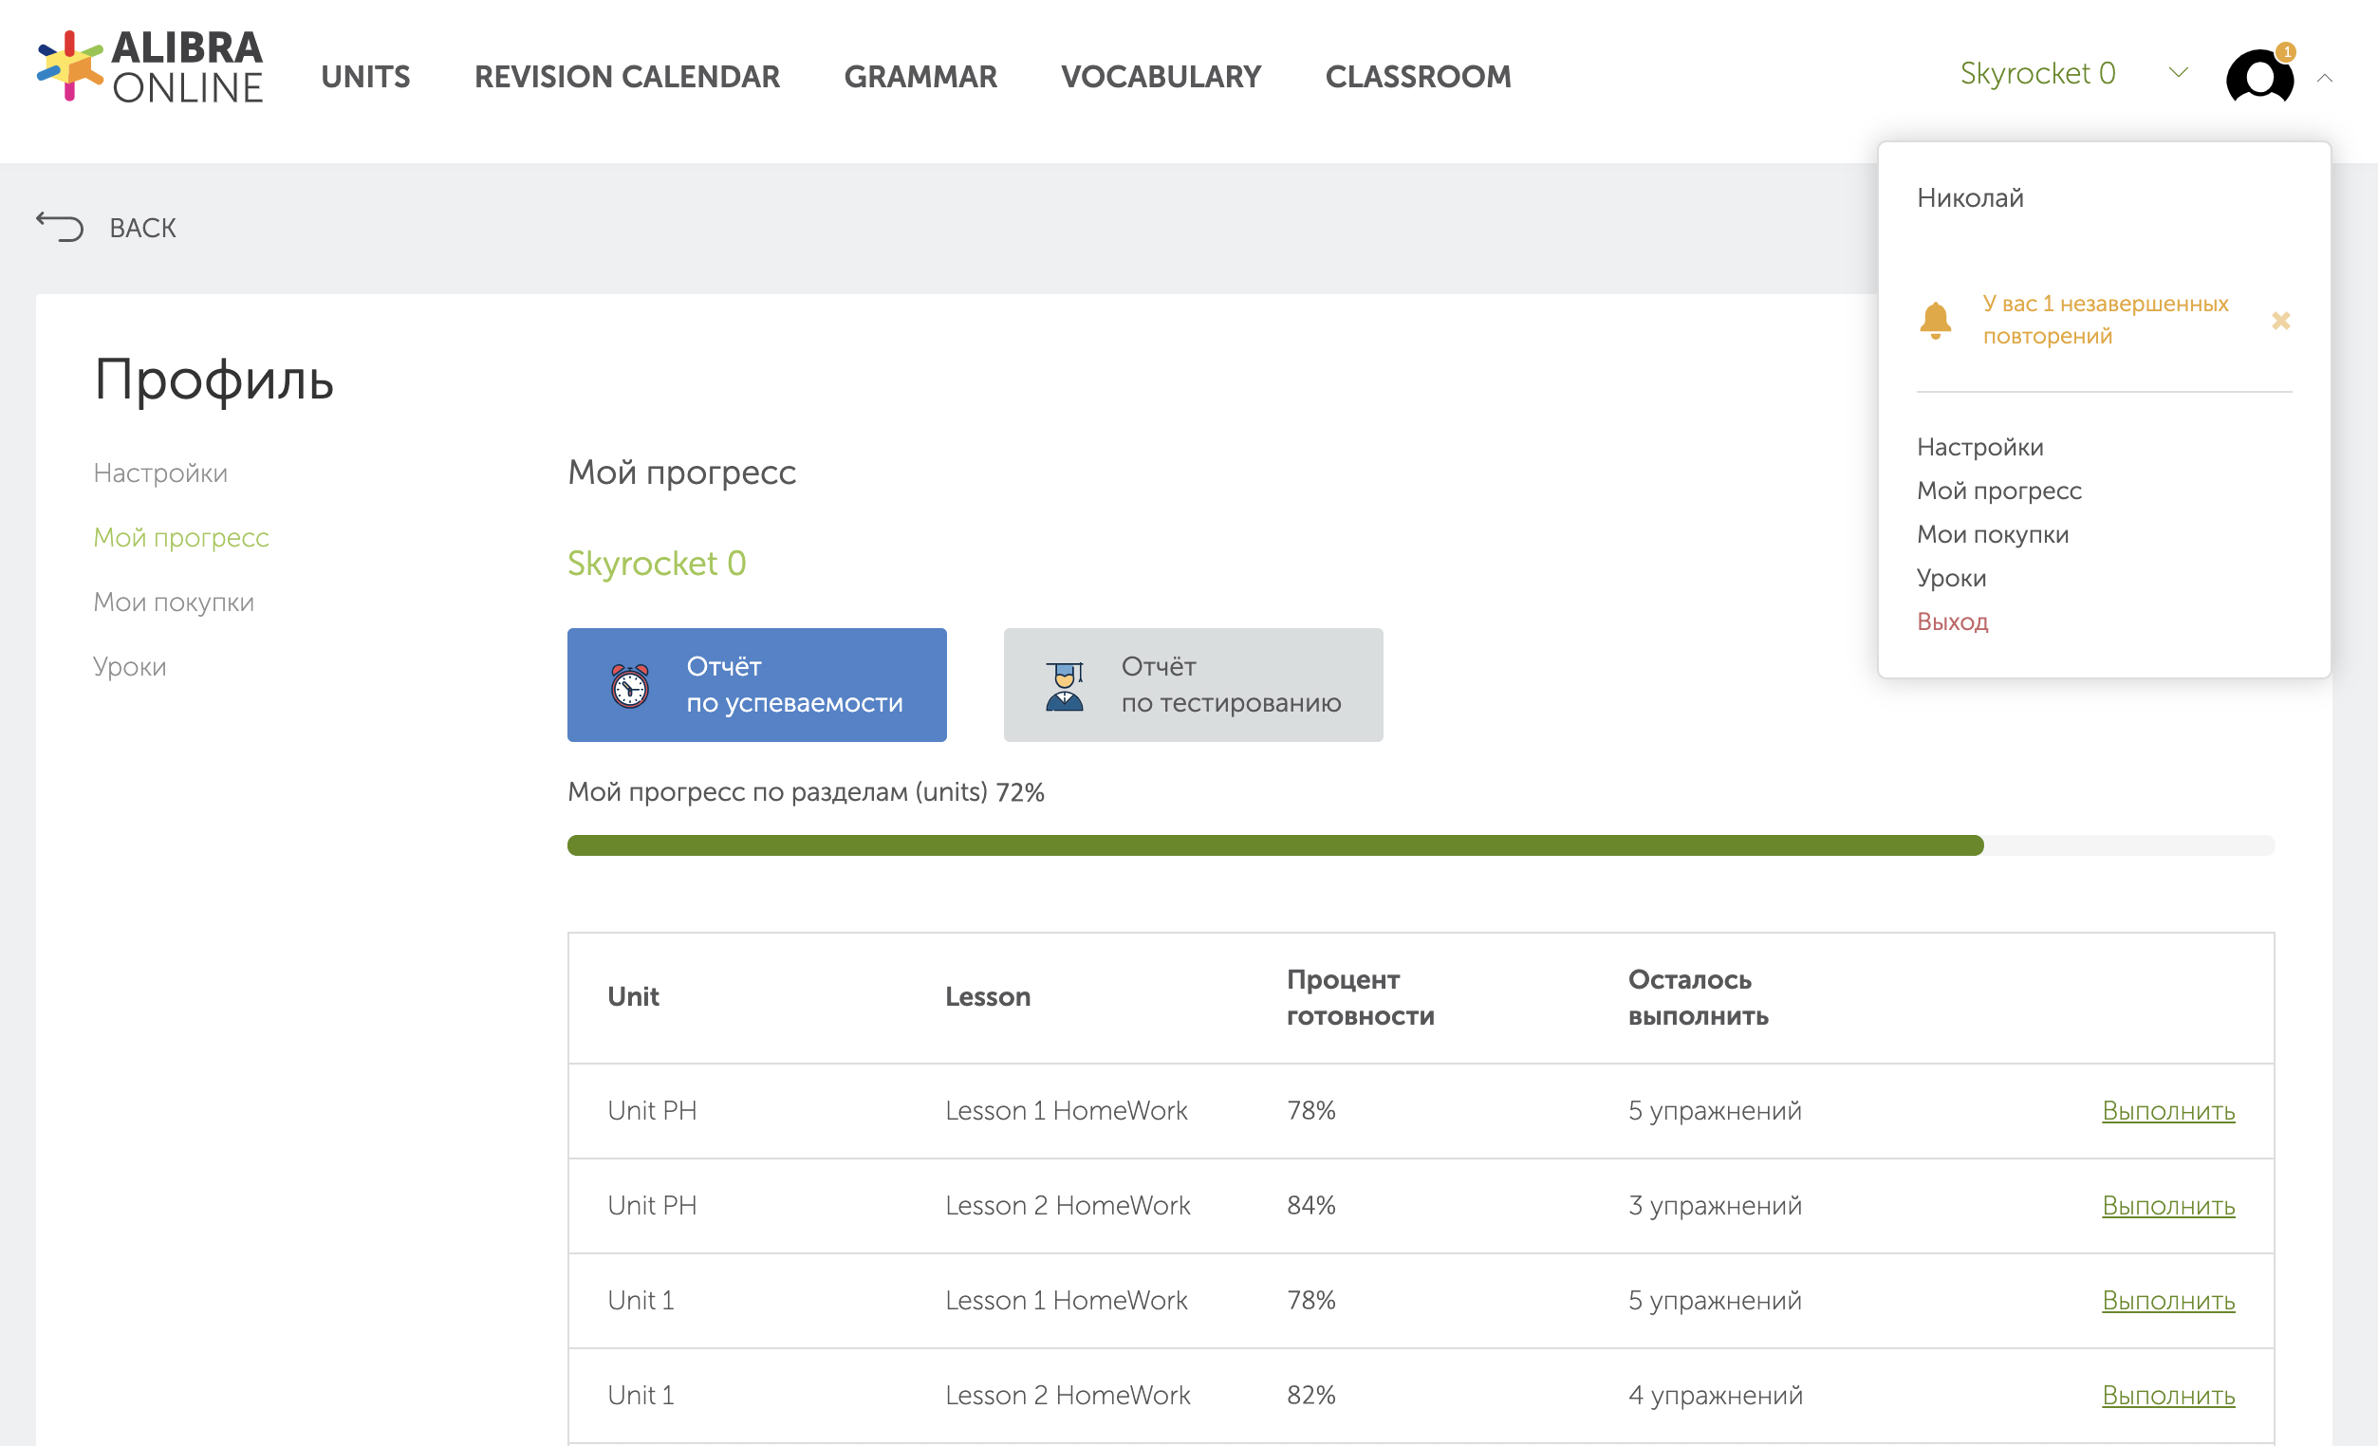Click the Alibra Online star logo
Screen dimensions: 2378x1446
point(69,65)
